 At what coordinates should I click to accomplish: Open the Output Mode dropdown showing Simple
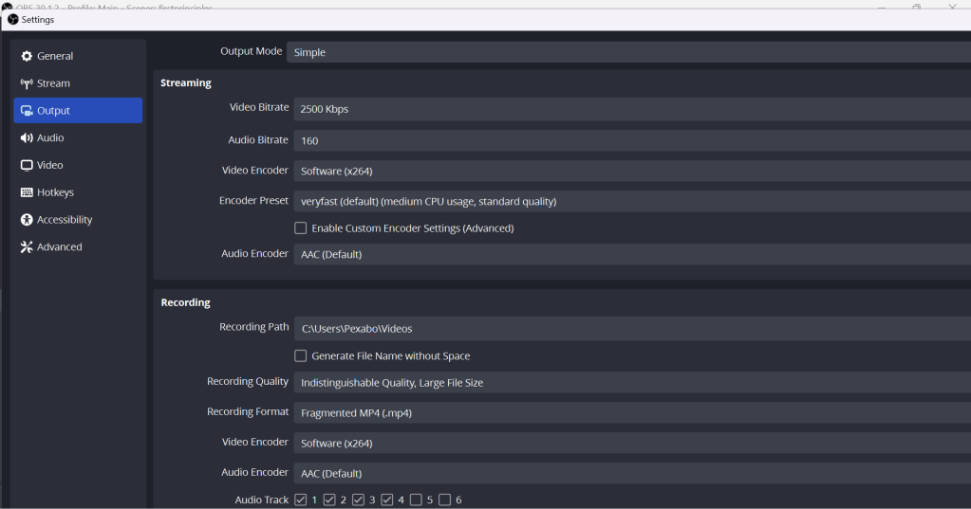[628, 52]
